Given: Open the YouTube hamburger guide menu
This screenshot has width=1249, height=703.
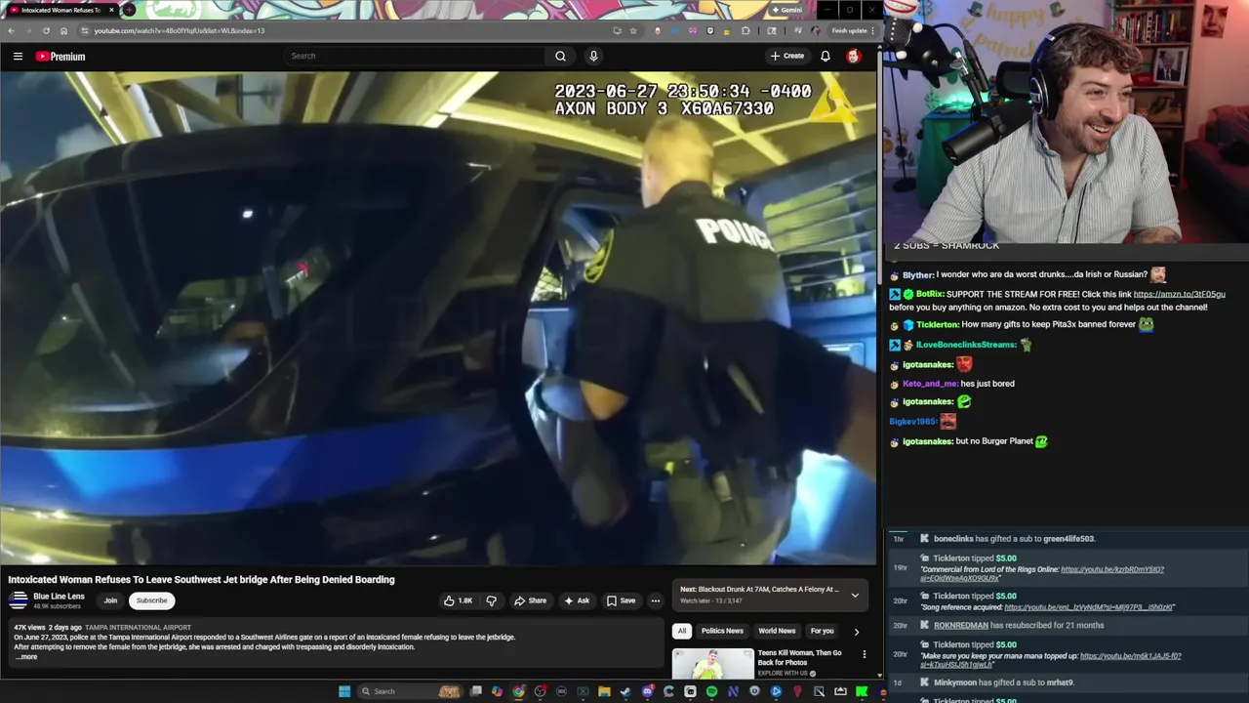Looking at the screenshot, I should 18,57.
